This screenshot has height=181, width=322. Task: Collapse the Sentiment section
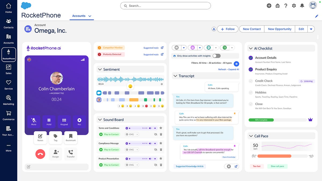click(100, 69)
